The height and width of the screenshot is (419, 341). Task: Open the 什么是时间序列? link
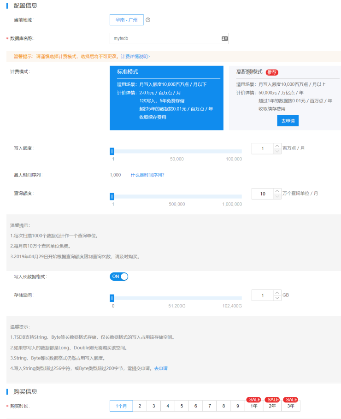[x=147, y=175]
